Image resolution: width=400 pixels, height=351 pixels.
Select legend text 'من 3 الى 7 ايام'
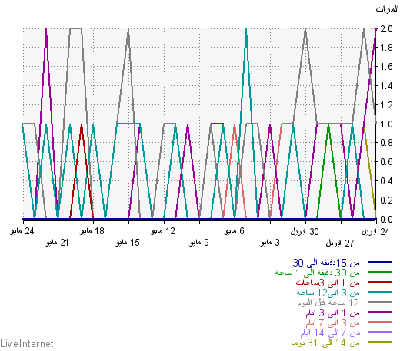tap(332, 323)
